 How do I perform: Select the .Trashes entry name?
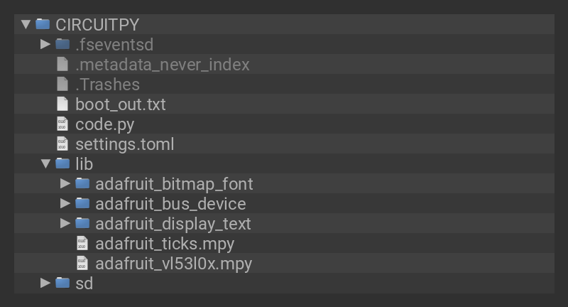107,85
